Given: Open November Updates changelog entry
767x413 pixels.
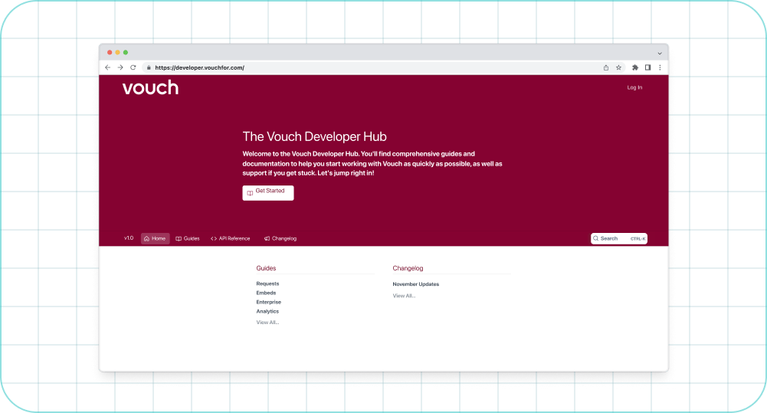Looking at the screenshot, I should (416, 284).
